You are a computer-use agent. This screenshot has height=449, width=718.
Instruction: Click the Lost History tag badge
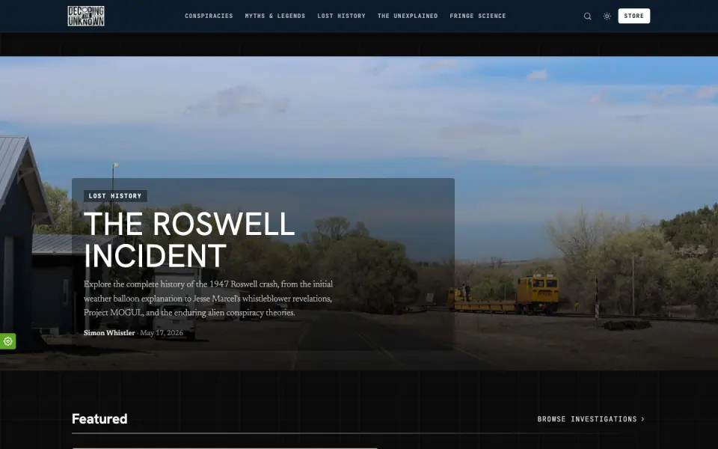(115, 196)
